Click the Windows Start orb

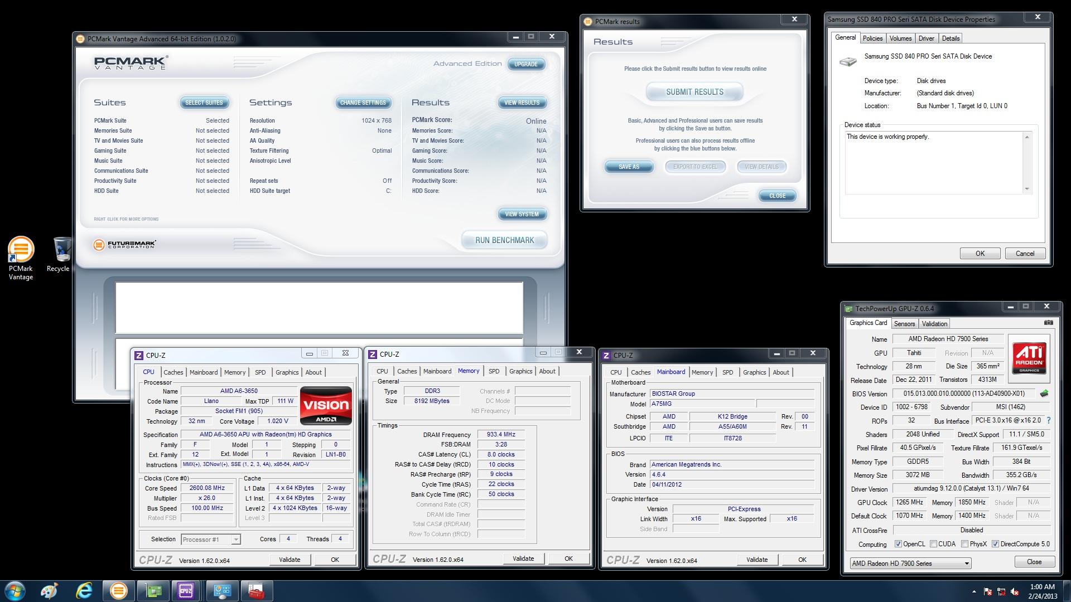(x=15, y=590)
